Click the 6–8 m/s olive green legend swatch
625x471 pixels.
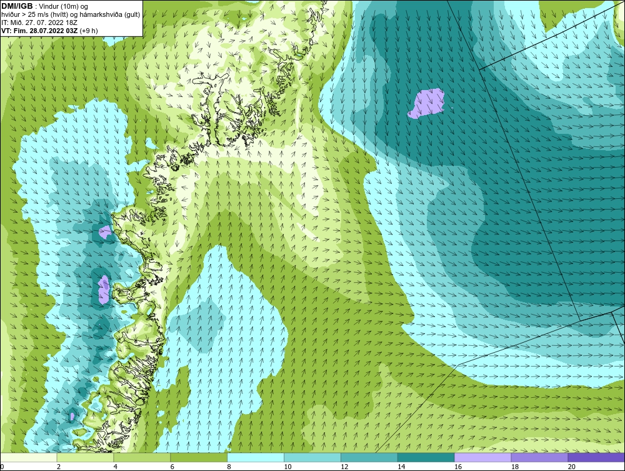[x=199, y=457]
